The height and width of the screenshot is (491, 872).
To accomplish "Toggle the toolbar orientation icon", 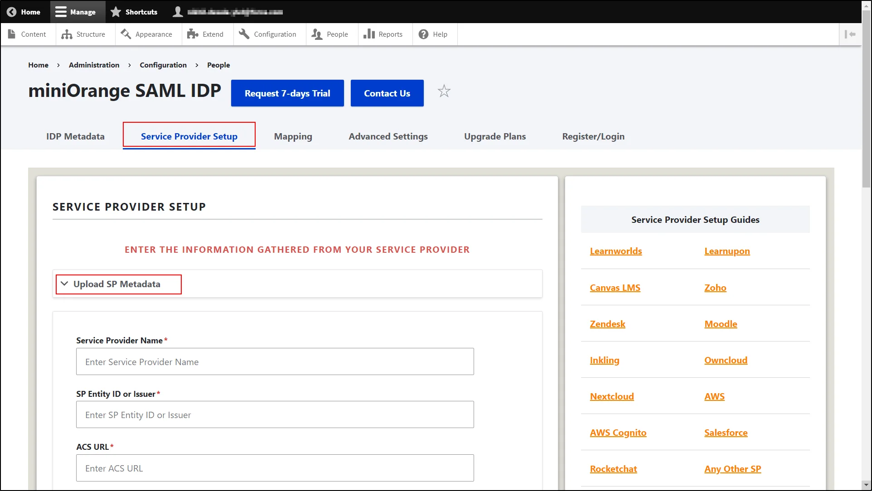I will [850, 34].
